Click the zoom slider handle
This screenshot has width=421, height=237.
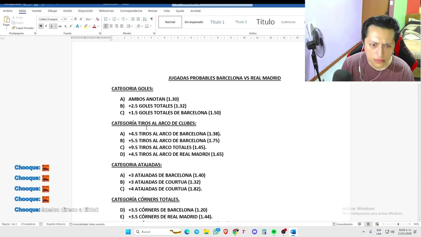tap(398, 224)
